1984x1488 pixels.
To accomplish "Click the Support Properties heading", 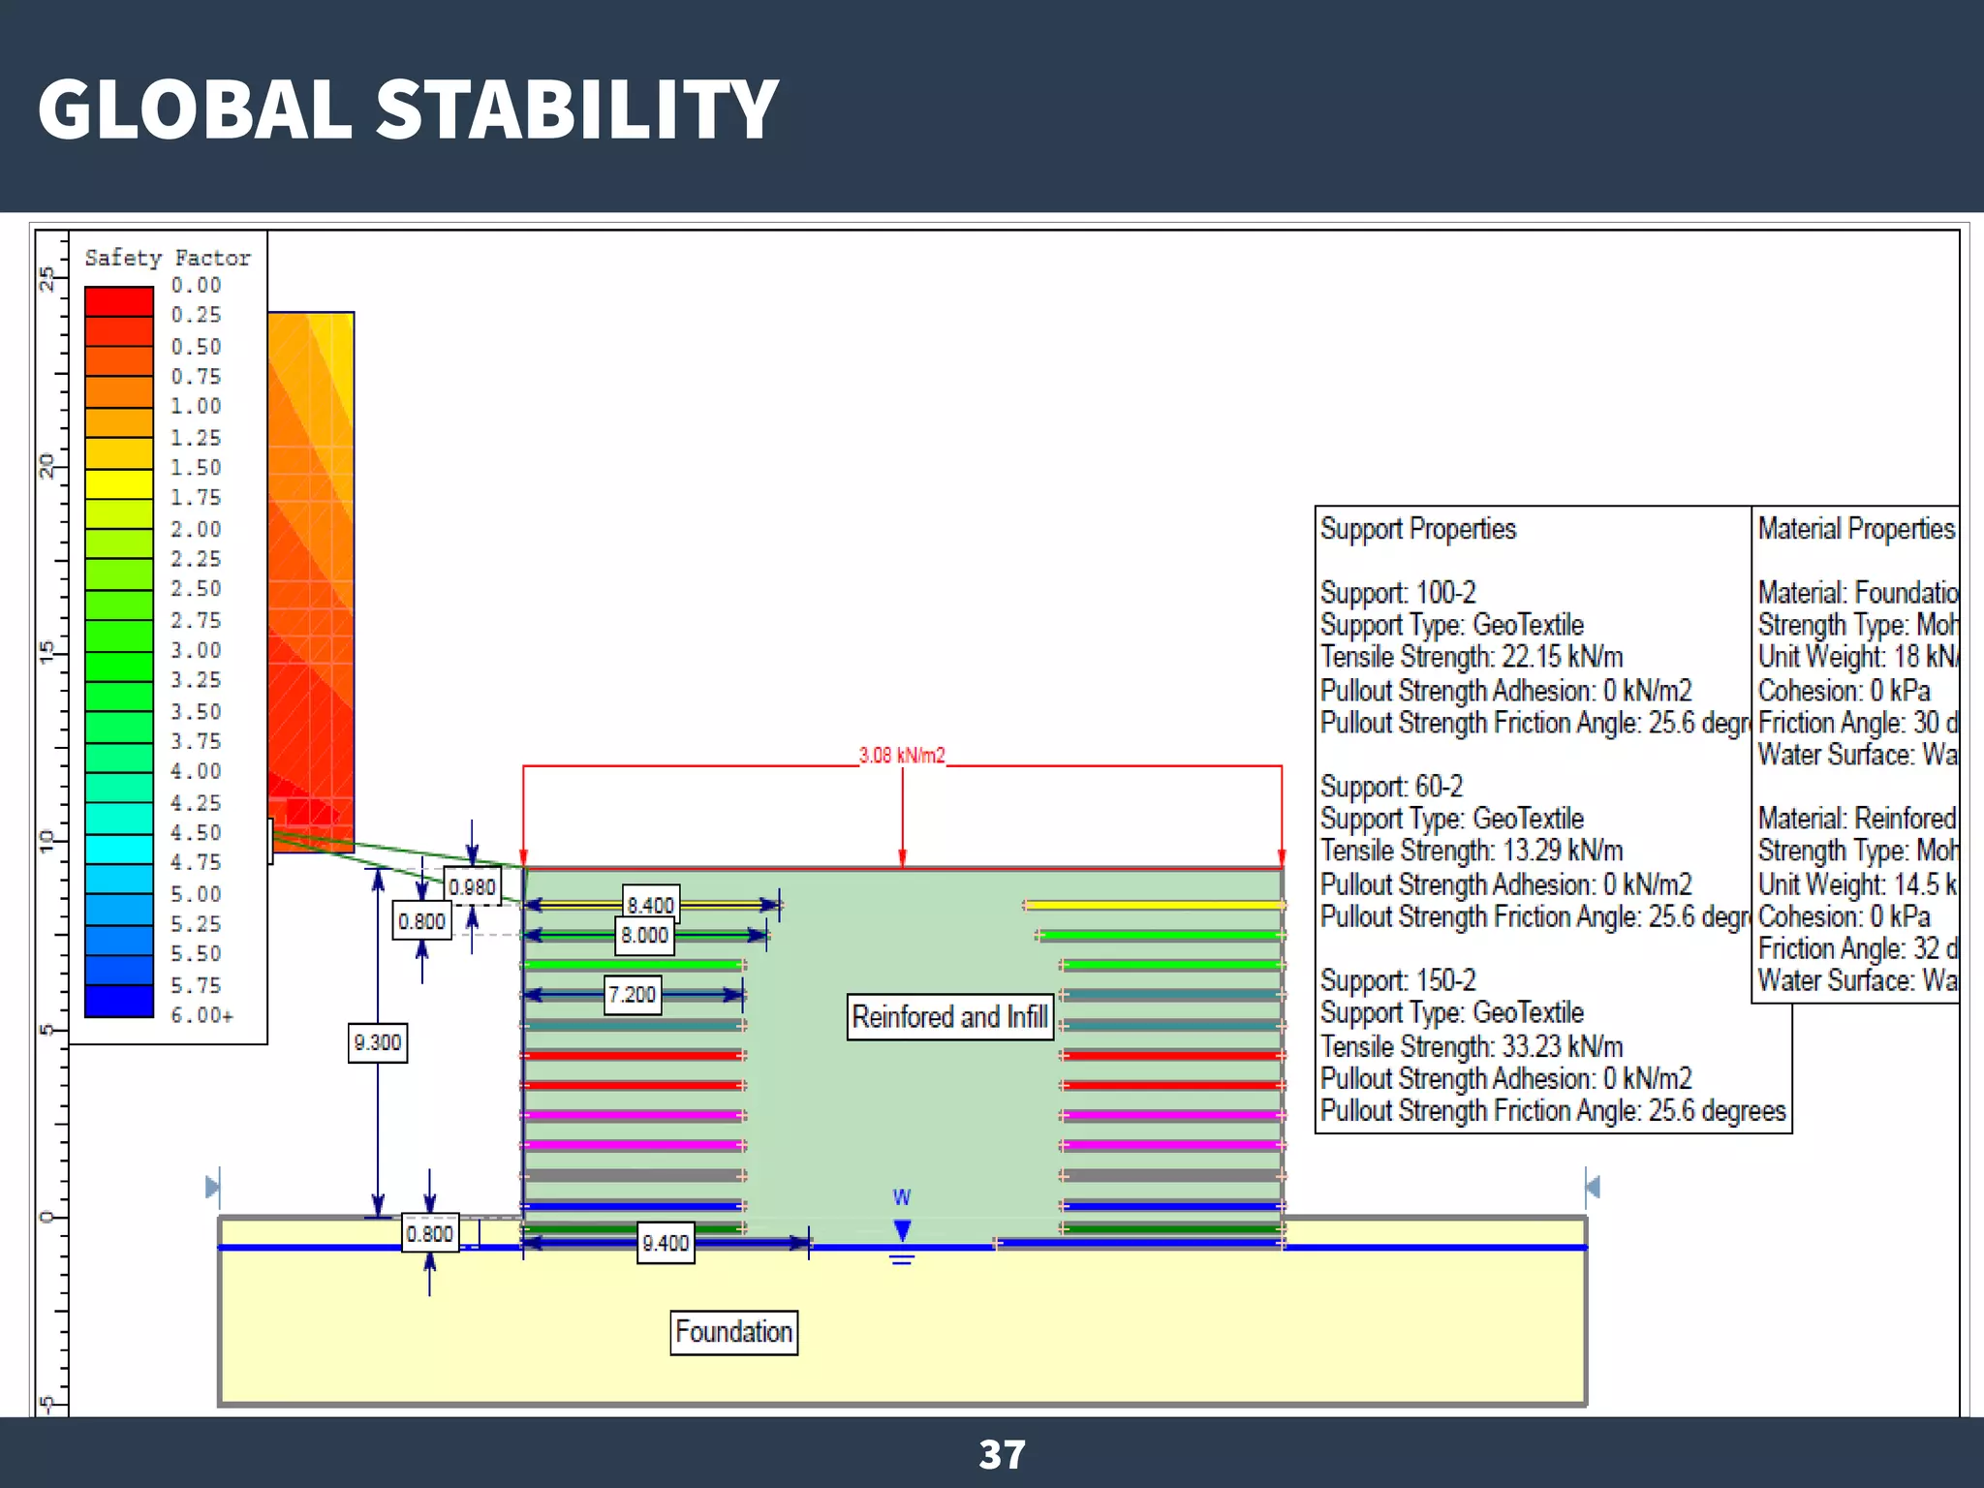I will [x=1417, y=529].
